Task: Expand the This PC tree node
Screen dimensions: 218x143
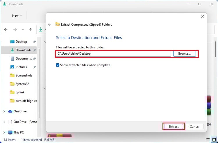Action: pyautogui.click(x=4, y=132)
